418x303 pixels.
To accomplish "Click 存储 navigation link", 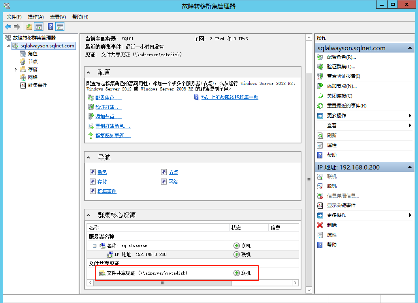I will click(102, 182).
